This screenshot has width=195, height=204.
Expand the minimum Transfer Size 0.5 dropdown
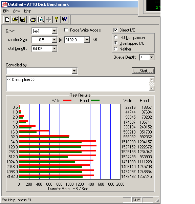55,40
